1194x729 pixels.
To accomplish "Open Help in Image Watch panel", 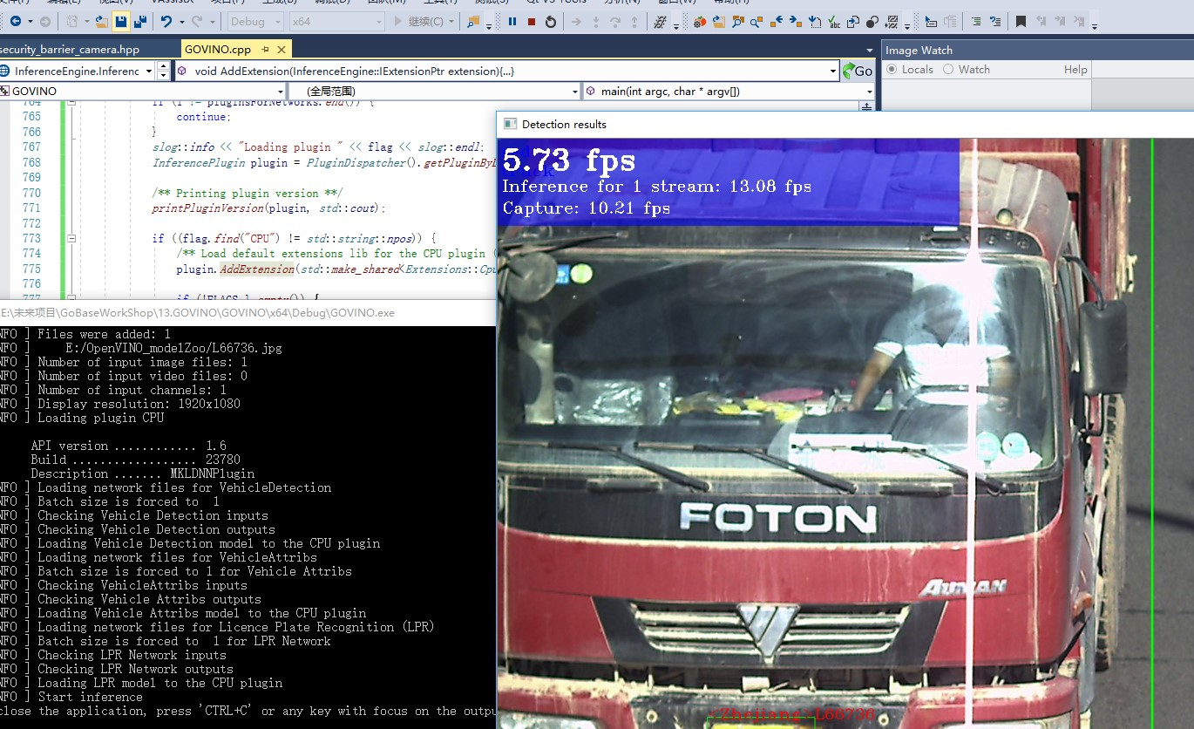I will click(x=1075, y=70).
